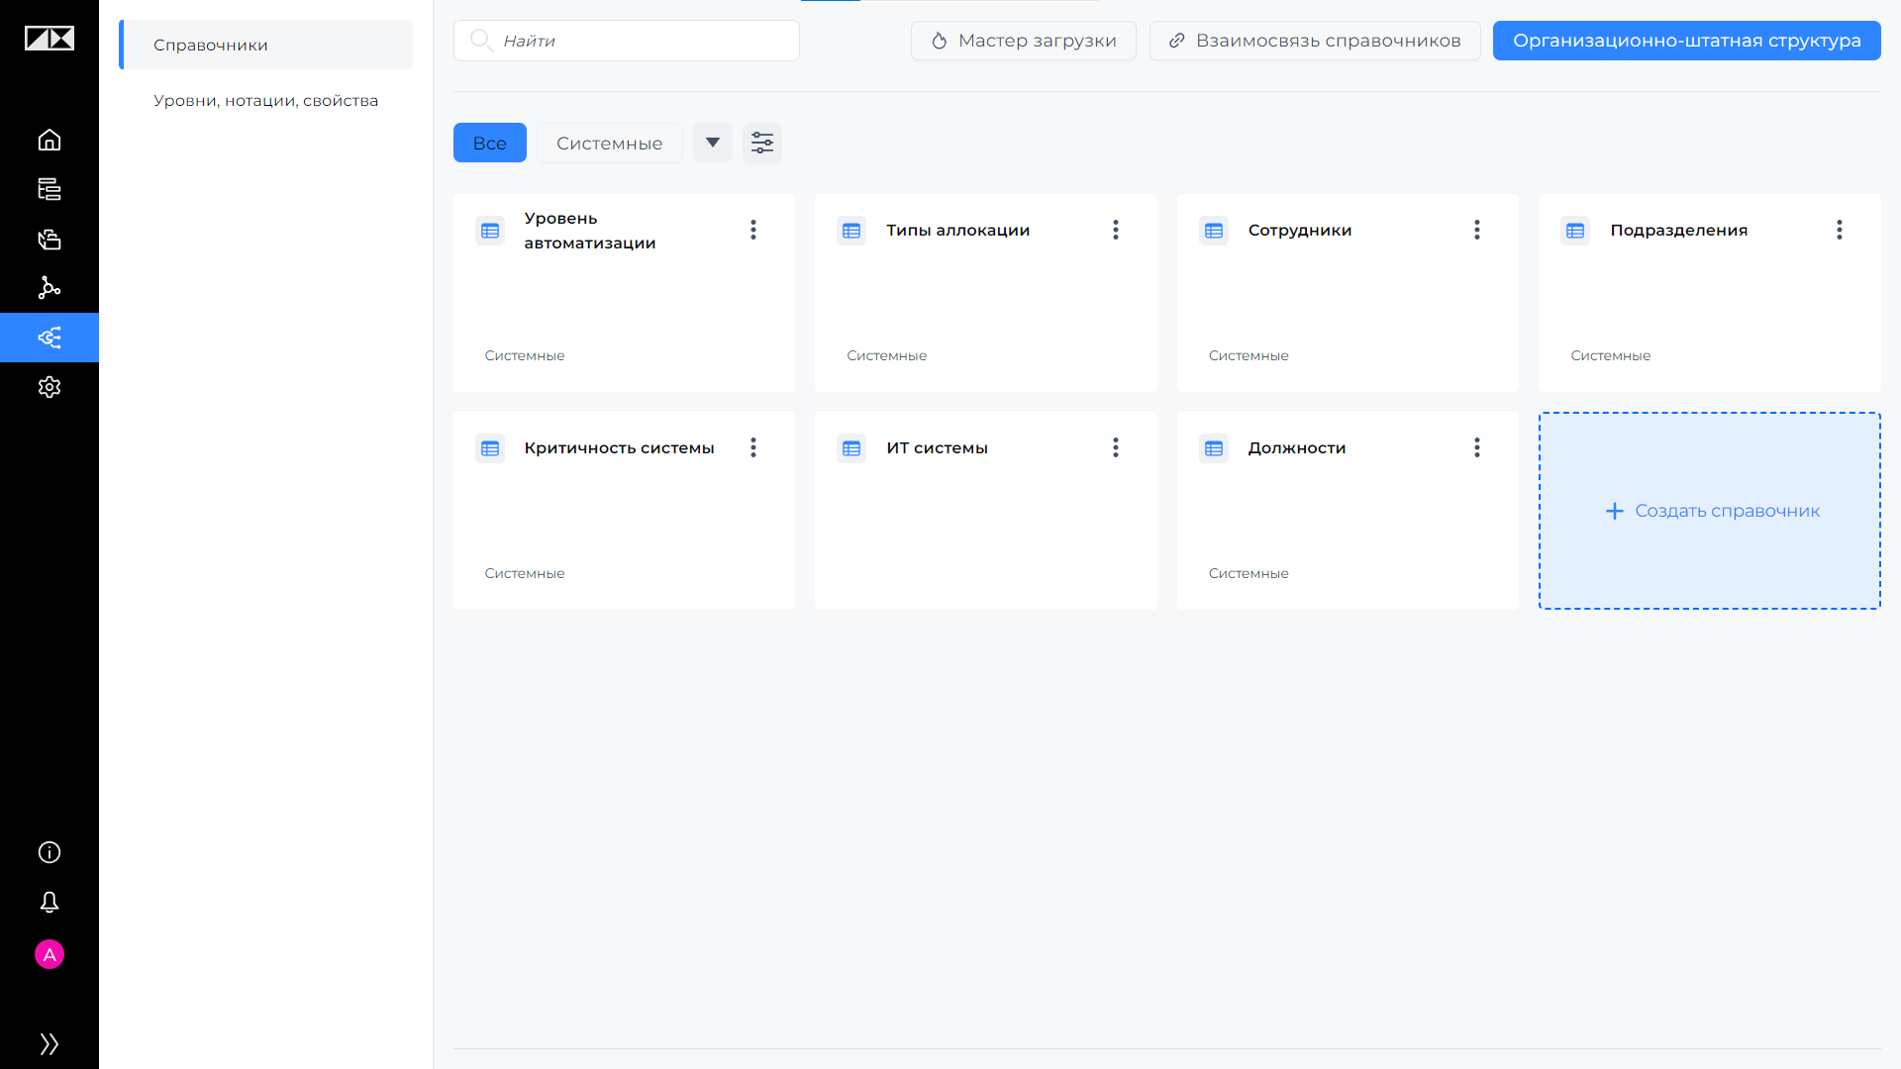Image resolution: width=1901 pixels, height=1069 pixels.
Task: Open options menu for ИТ системы card
Action: tap(1116, 447)
